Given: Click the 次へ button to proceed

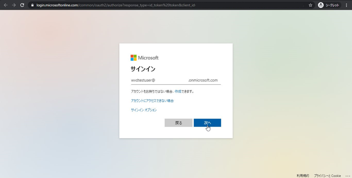Looking at the screenshot, I should point(207,123).
